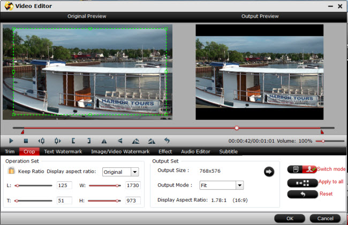Viewport: 348px width, 225px height.
Task: Rotate video 90 degrees clockwise
Action: click(x=152, y=141)
